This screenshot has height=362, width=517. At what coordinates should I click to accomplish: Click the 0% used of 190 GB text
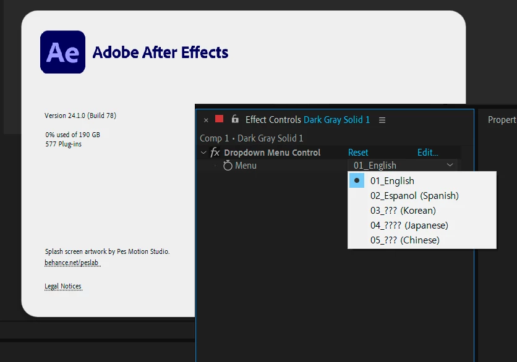tap(72, 135)
